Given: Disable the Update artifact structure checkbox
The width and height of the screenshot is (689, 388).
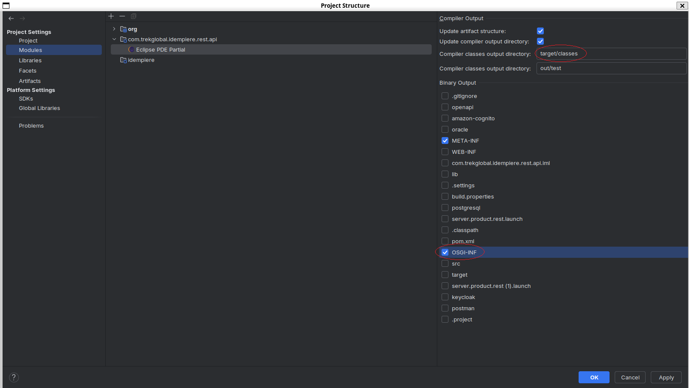Looking at the screenshot, I should tap(540, 31).
